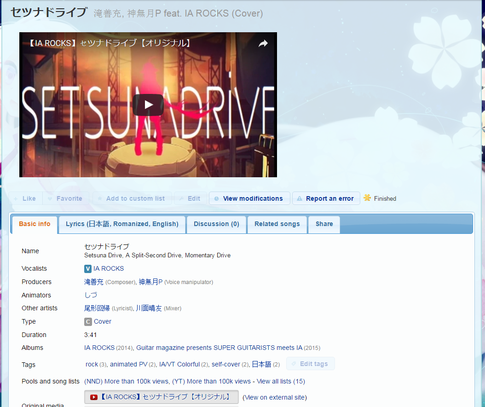Open Guitar magazine presents SUPER GUITARISTS album
Image resolution: width=485 pixels, height=407 pixels.
click(x=219, y=348)
